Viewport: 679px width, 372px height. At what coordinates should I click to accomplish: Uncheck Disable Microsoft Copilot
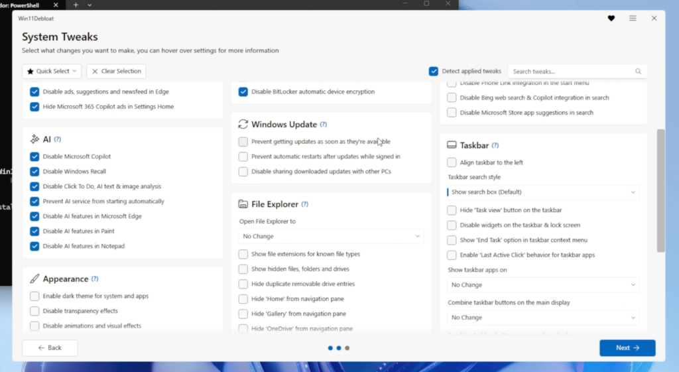pyautogui.click(x=34, y=156)
